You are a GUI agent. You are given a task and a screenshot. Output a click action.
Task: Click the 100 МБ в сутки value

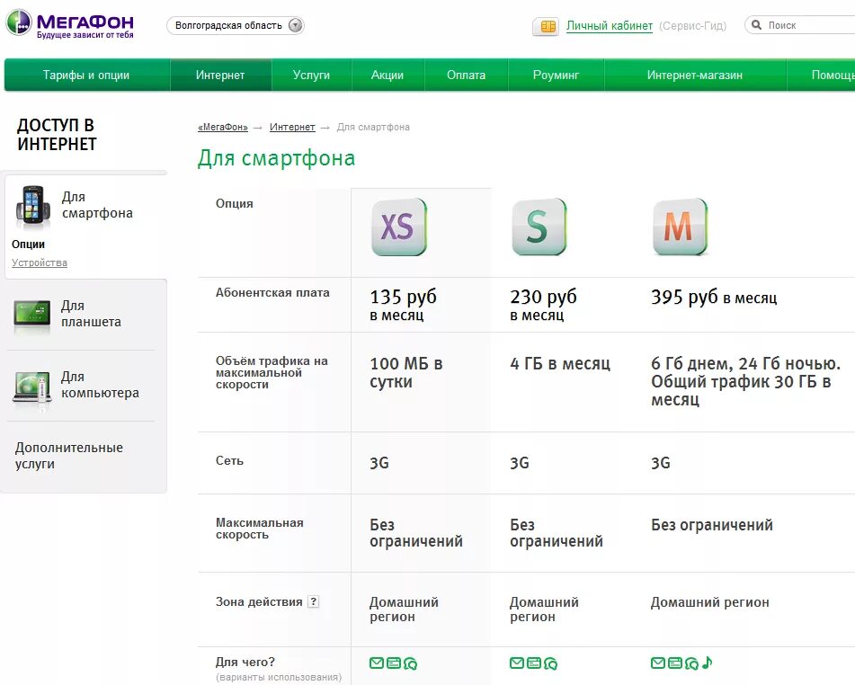(x=406, y=372)
